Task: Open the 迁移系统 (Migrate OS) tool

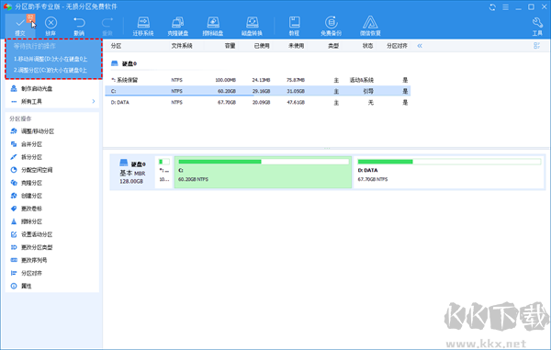Action: [x=143, y=26]
